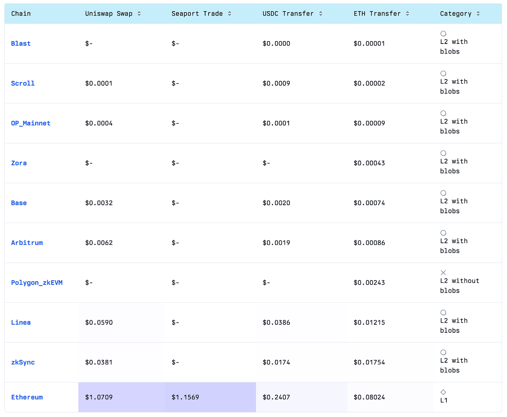This screenshot has width=507, height=417.
Task: Click the circle icon in Arbitrum row
Action: [x=443, y=233]
